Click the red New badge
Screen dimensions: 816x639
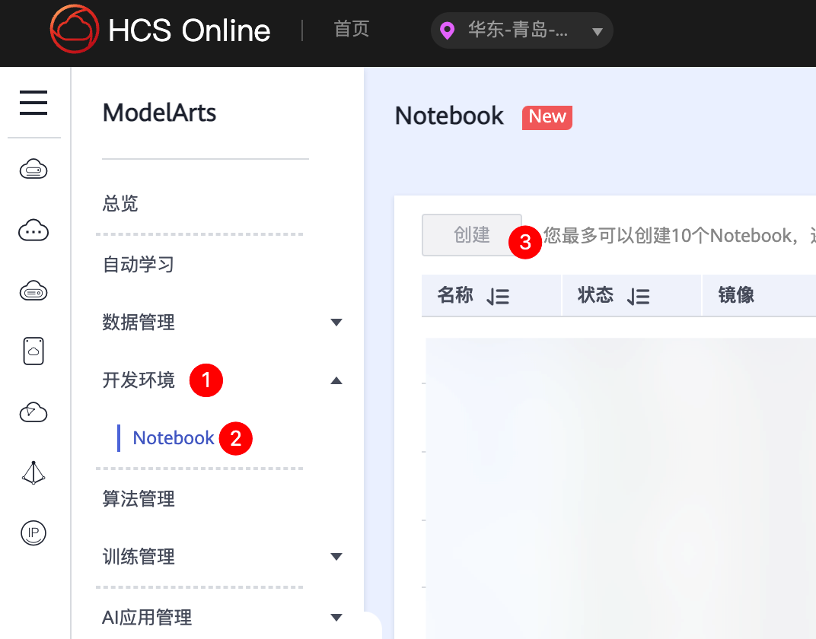point(547,117)
